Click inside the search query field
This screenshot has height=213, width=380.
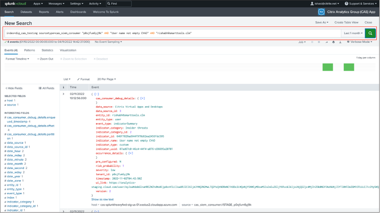pos(165,33)
